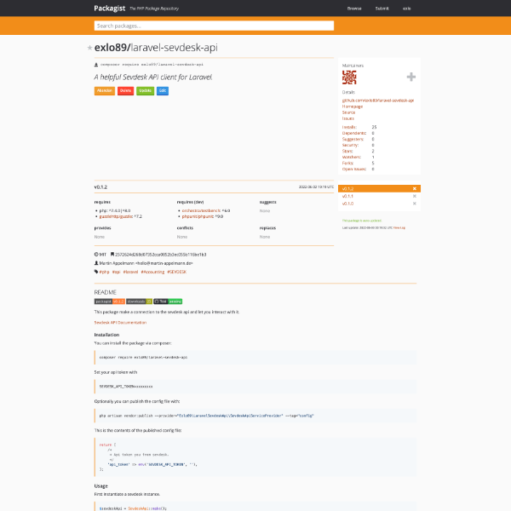Open exlo user menu in navigation

point(407,9)
